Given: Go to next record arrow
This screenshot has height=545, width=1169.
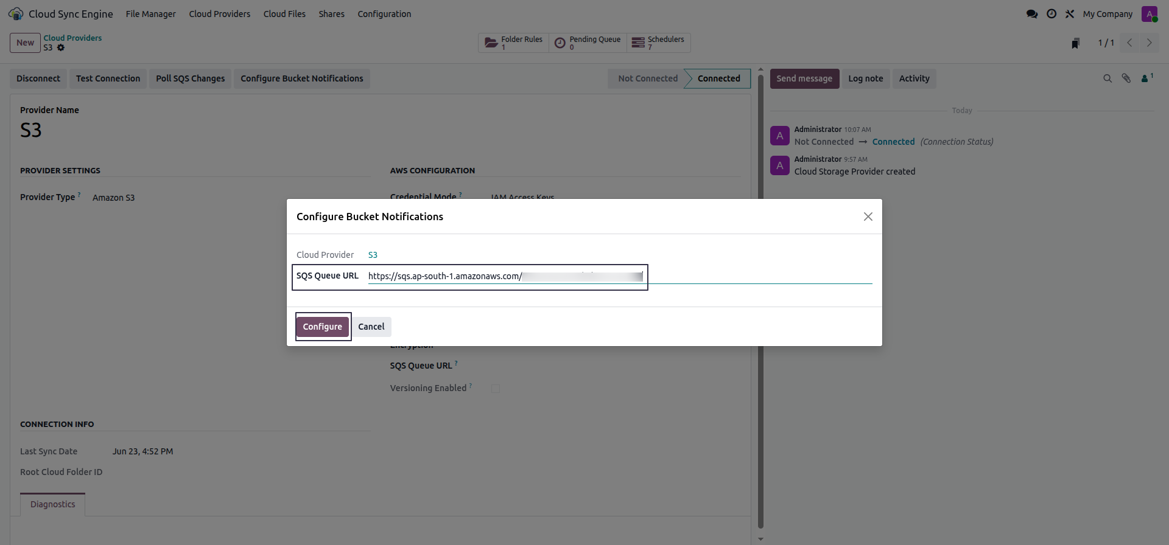Looking at the screenshot, I should click(1150, 43).
